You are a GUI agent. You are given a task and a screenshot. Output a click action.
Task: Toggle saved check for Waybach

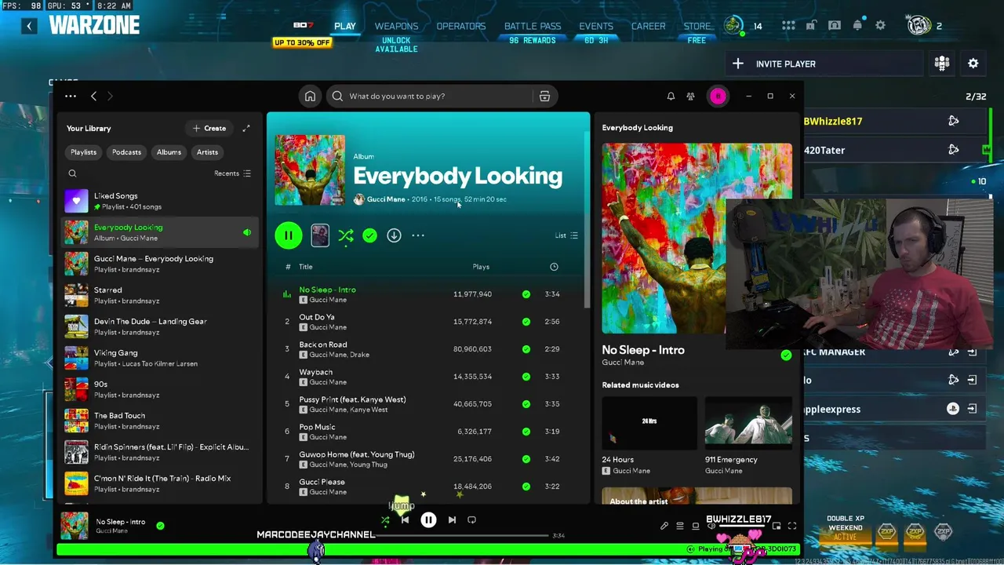526,377
